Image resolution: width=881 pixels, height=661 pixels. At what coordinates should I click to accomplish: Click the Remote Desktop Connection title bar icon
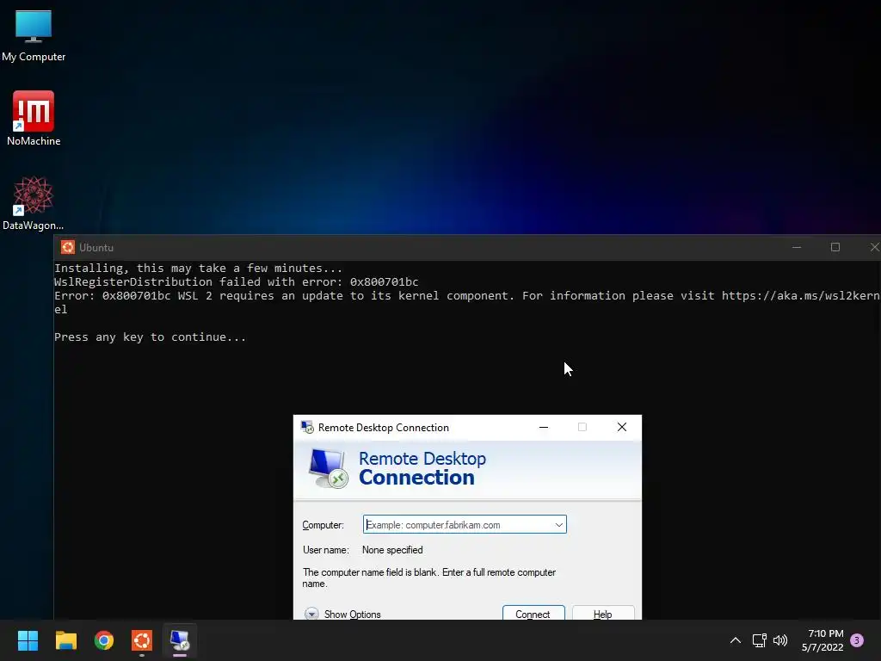[x=307, y=427]
